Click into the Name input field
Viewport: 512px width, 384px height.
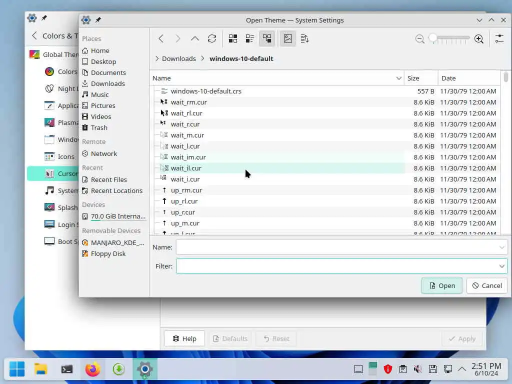click(336, 247)
